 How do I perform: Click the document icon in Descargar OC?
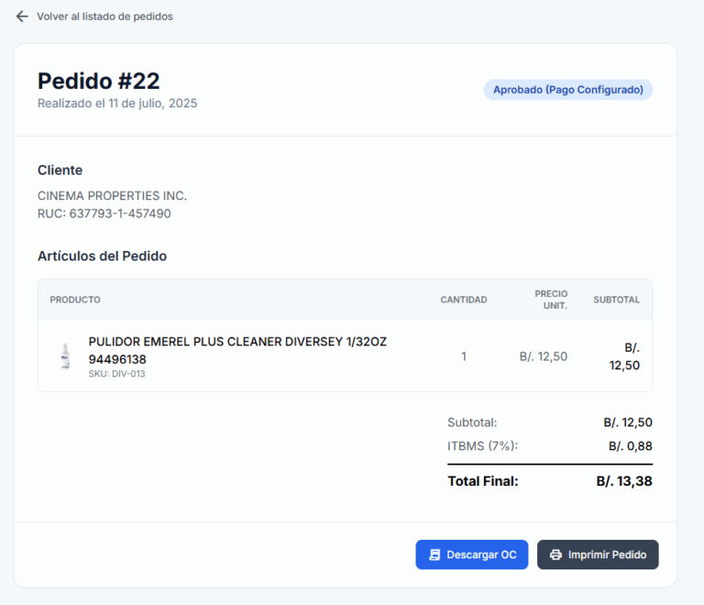[x=434, y=555]
